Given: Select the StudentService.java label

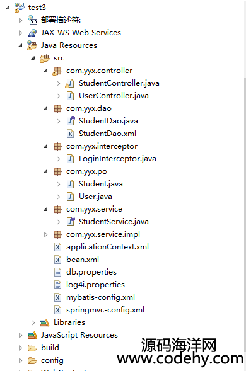Looking at the screenshot, I should (114, 222).
